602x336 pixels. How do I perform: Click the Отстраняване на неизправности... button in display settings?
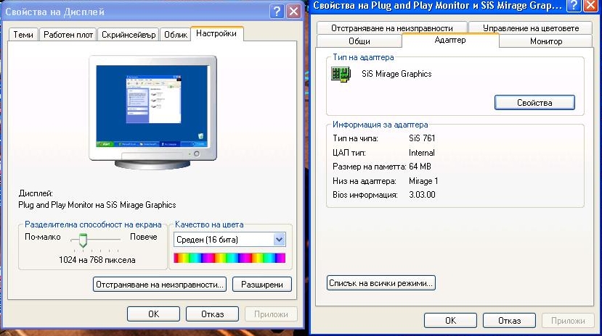pyautogui.click(x=159, y=285)
